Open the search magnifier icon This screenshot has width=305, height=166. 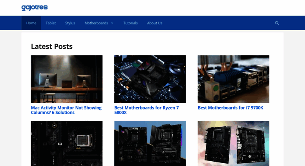click(277, 23)
